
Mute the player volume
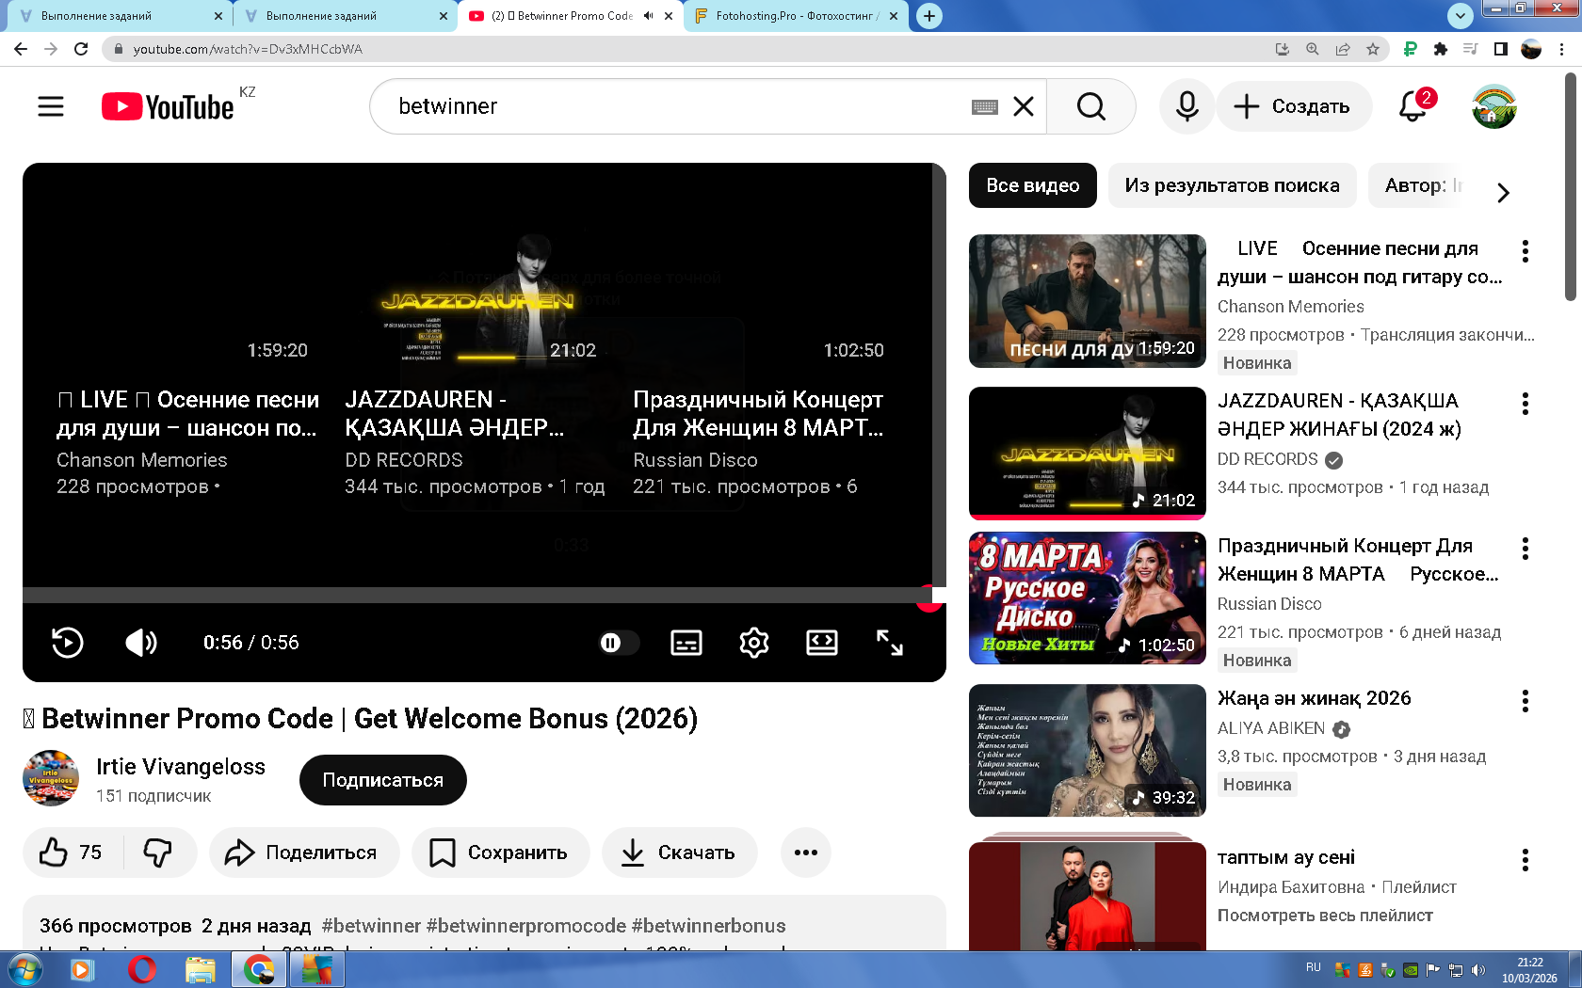click(141, 643)
